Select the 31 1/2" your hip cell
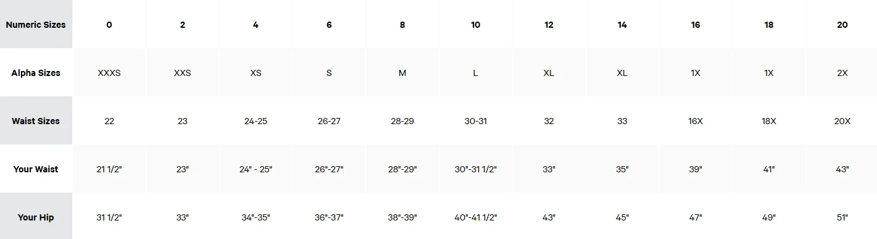Image resolution: width=877 pixels, height=239 pixels. 109,217
